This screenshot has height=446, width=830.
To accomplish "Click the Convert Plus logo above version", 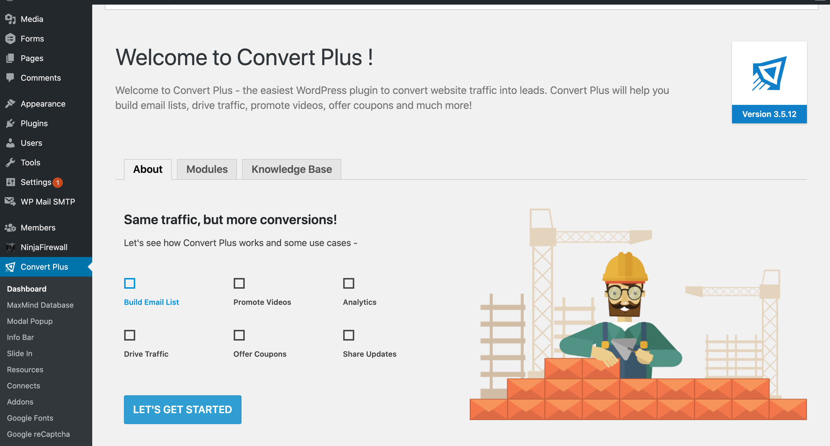I will [769, 73].
